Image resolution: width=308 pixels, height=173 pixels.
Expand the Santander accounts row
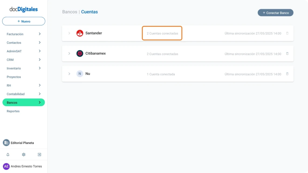(69, 33)
